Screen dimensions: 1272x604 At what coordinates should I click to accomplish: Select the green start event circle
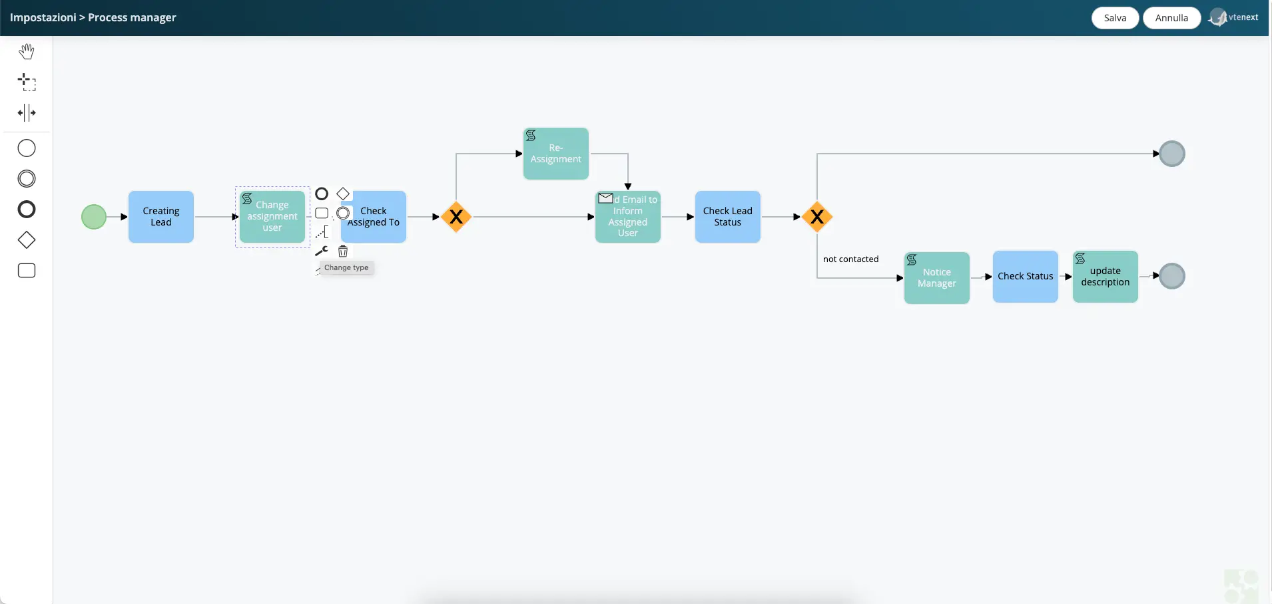click(94, 217)
